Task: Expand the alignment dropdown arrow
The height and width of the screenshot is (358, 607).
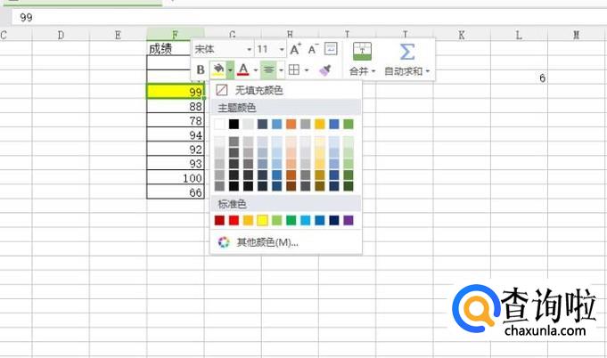Action: coord(281,70)
